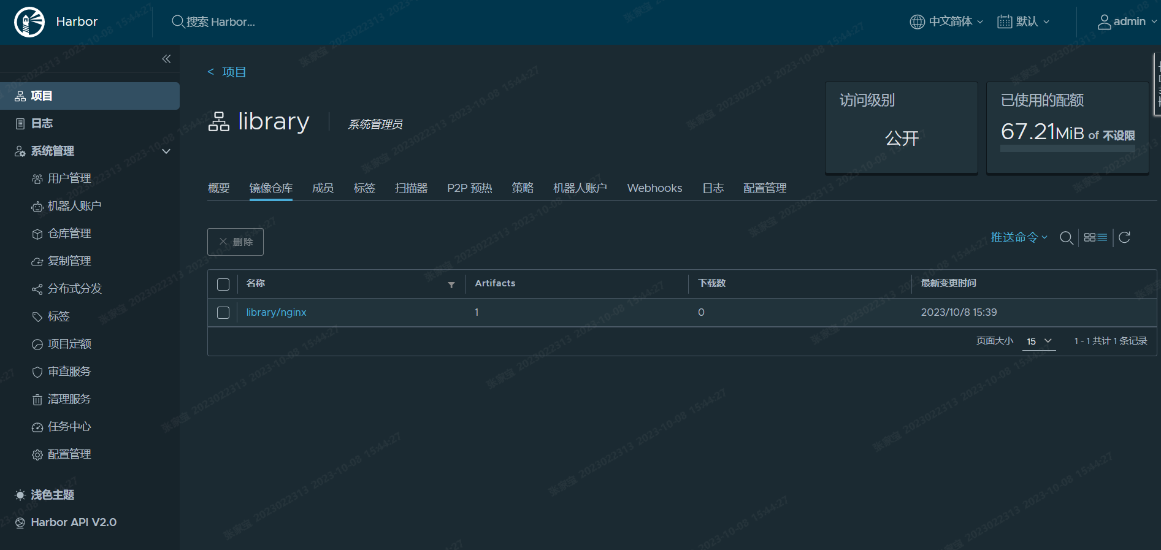Viewport: 1161px width, 550px height.
Task: Select all repositories with the header checkbox
Action: (223, 285)
